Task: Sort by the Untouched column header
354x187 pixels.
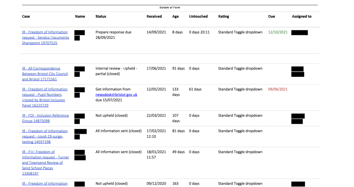Action: (x=198, y=17)
